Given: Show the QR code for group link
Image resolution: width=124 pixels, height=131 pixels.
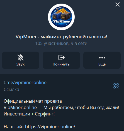Looking at the screenshot, I should [116, 86].
